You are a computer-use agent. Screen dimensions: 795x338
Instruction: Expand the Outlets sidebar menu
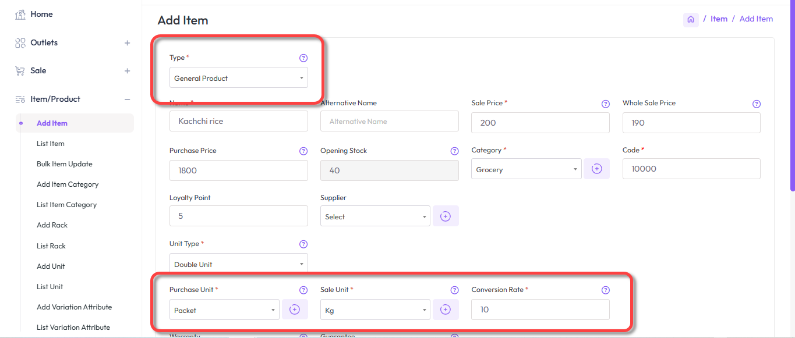click(127, 43)
